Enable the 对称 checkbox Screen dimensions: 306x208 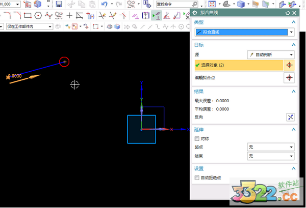(x=197, y=138)
